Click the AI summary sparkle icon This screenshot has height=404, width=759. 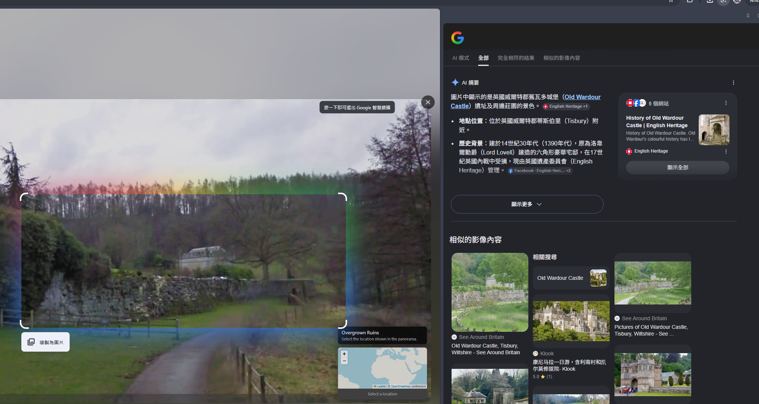tap(455, 82)
